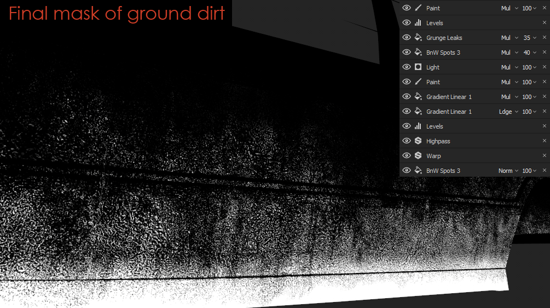
Task: Open blend mode dropdown of Paint below Light
Action: tap(510, 82)
